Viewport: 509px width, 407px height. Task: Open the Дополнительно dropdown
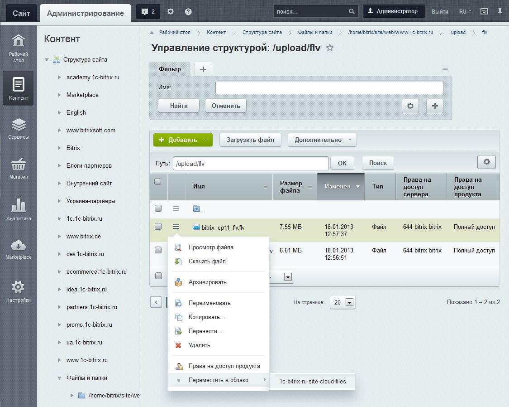(322, 140)
